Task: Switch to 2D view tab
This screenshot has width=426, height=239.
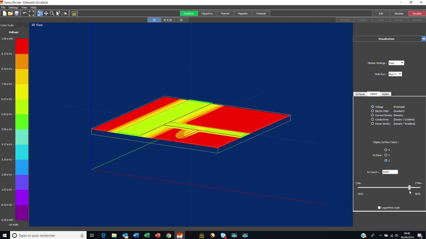Action: [x=181, y=20]
